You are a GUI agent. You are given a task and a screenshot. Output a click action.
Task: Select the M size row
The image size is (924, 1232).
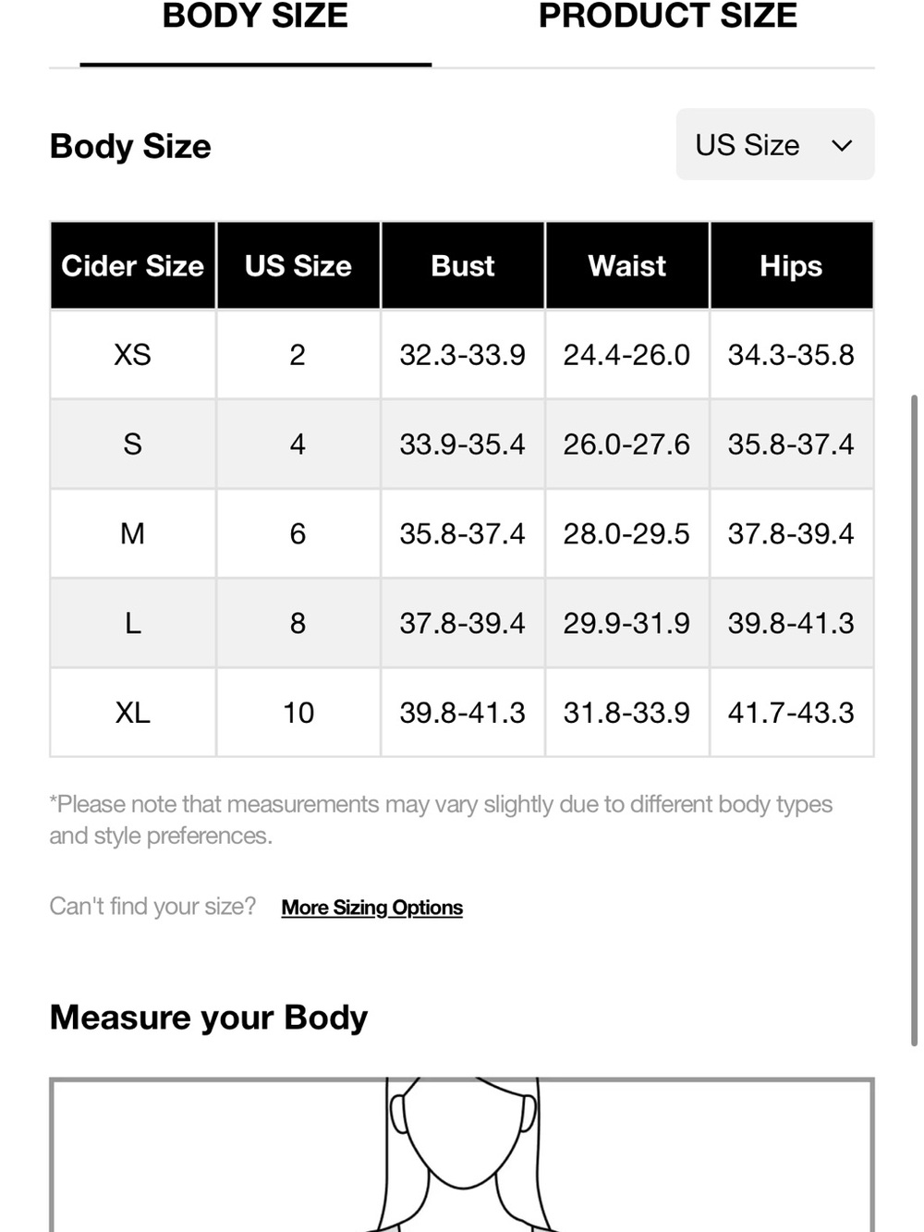tap(462, 534)
